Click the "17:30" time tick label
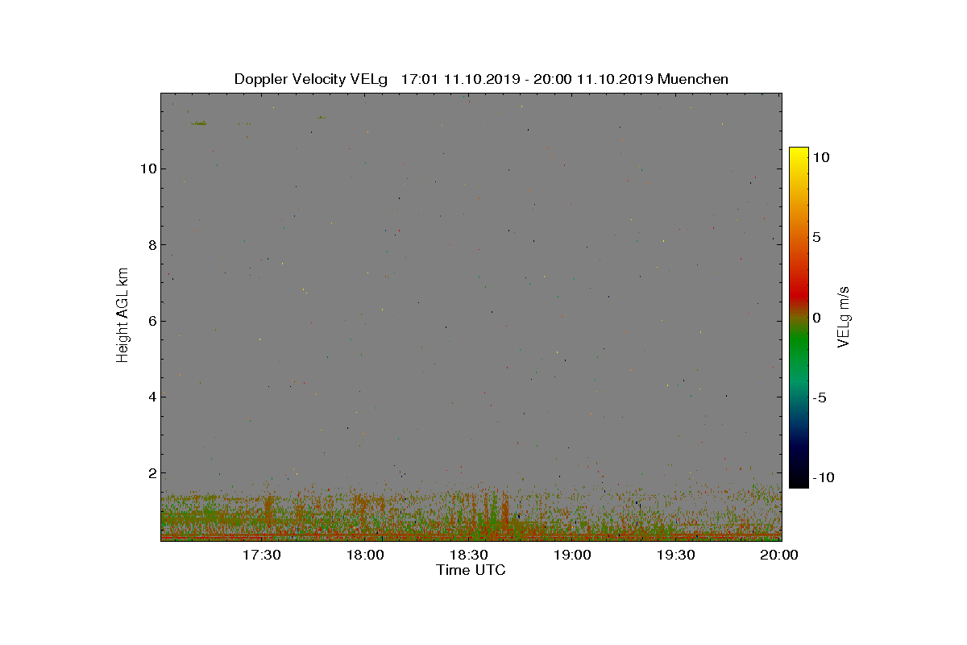This screenshot has width=967, height=645. pyautogui.click(x=261, y=555)
